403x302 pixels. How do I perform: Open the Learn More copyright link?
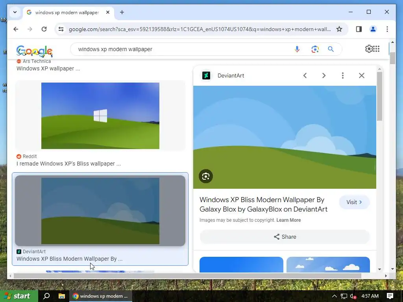coord(288,220)
